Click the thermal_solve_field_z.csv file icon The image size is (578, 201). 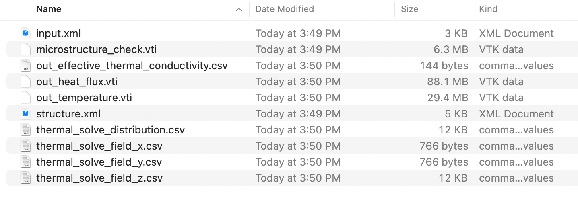[x=26, y=178]
